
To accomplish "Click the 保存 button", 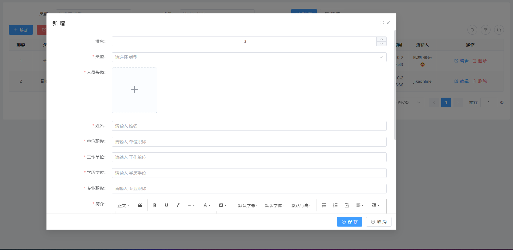I will [349, 222].
